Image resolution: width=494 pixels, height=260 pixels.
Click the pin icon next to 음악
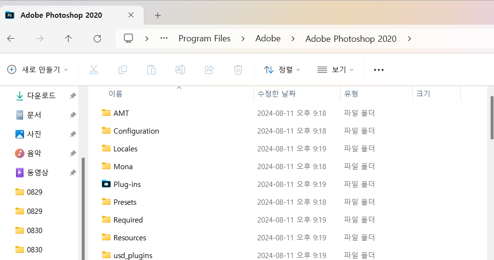(x=73, y=154)
